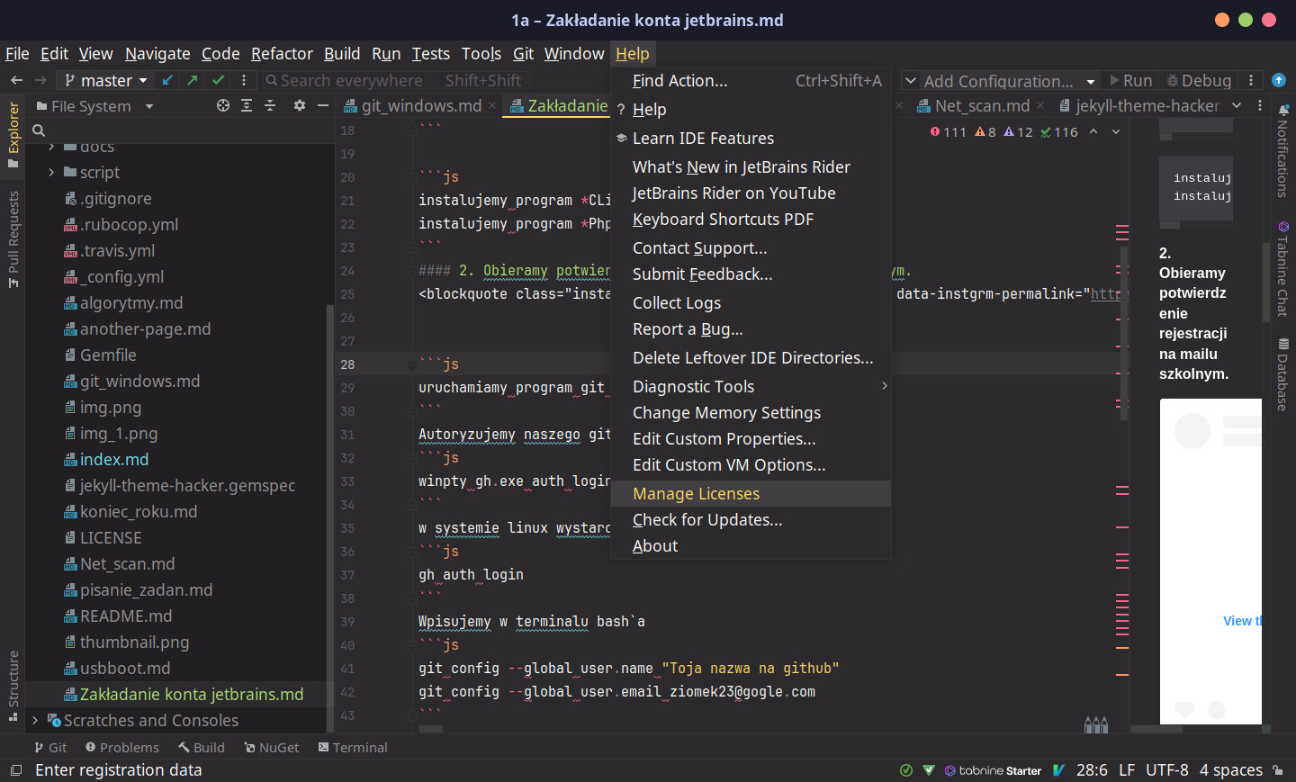Viewport: 1296px width, 782px height.
Task: Hide the Explorer panel with minus icon
Action: pos(323,105)
